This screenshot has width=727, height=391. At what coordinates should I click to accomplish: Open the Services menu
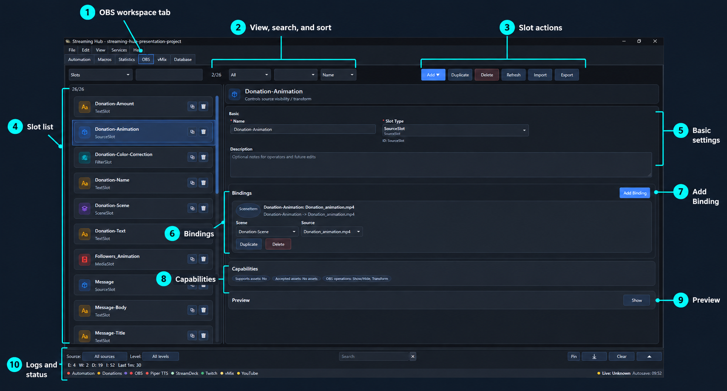click(119, 50)
